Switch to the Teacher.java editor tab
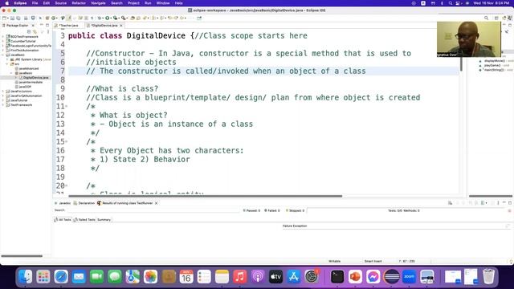514x289 pixels. [67, 25]
